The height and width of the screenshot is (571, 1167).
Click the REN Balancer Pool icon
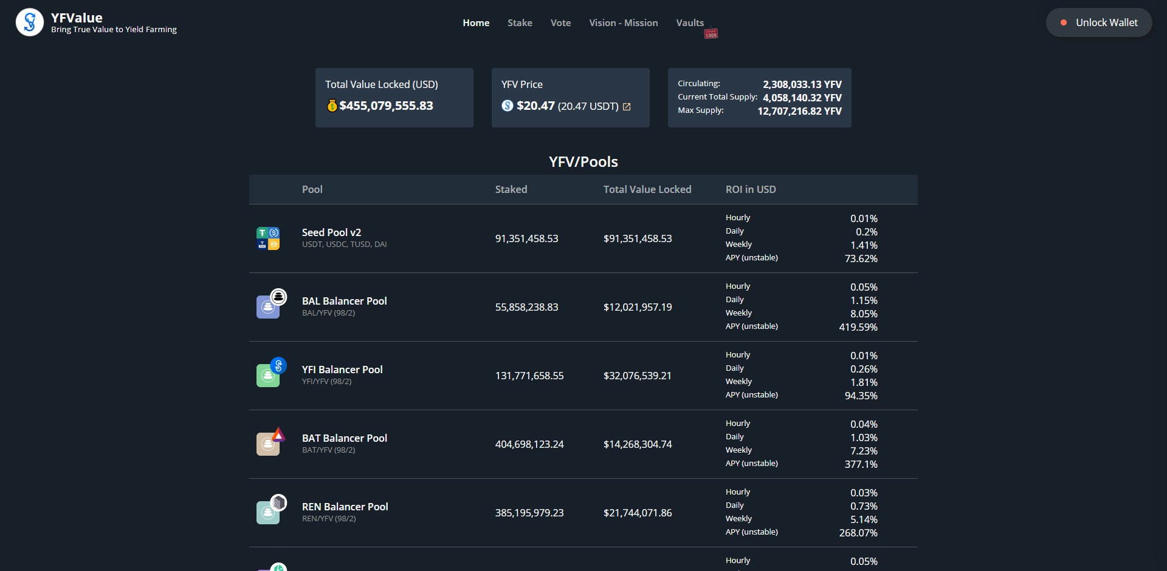pos(271,510)
